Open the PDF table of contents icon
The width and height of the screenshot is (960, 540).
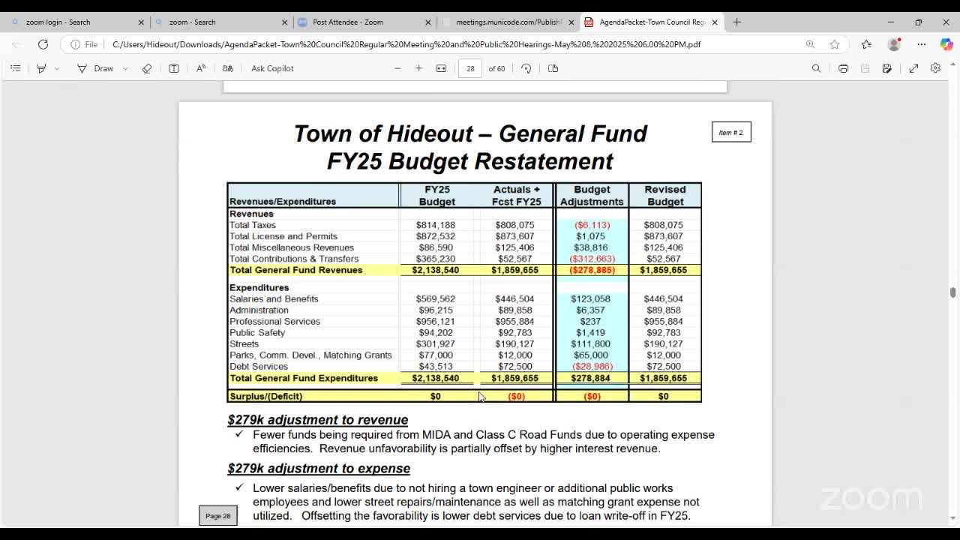(15, 68)
